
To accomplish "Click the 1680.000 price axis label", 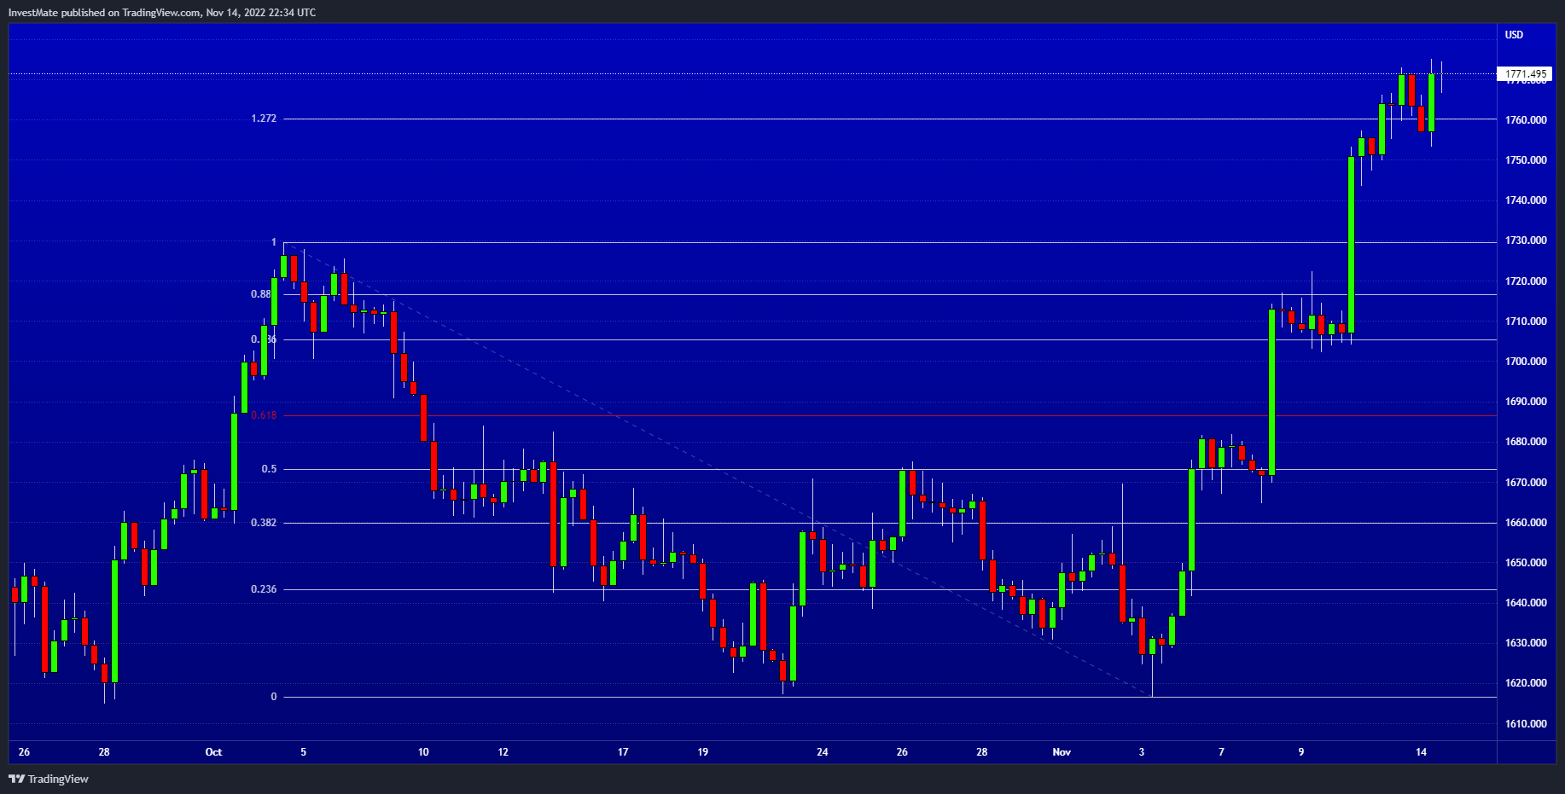I will pyautogui.click(x=1526, y=442).
